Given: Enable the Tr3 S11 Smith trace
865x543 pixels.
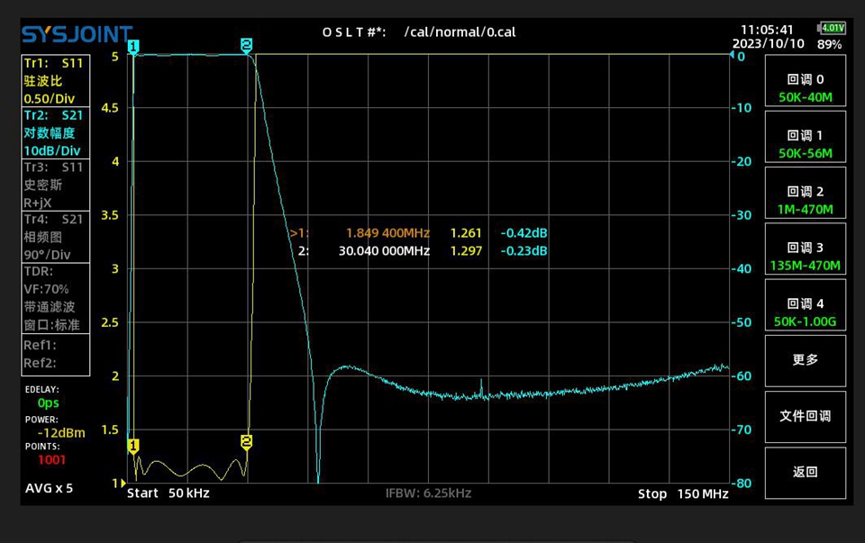Looking at the screenshot, I should [56, 186].
